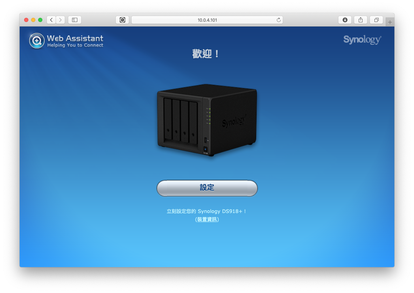Close the Safari window with red button
Viewport: 414px width, 293px height.
point(26,20)
